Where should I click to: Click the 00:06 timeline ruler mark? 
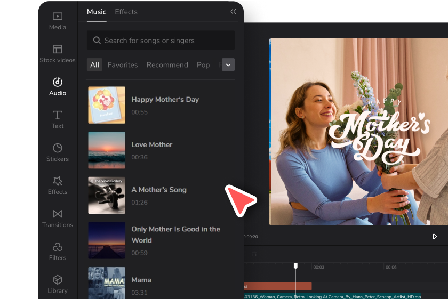(391, 267)
